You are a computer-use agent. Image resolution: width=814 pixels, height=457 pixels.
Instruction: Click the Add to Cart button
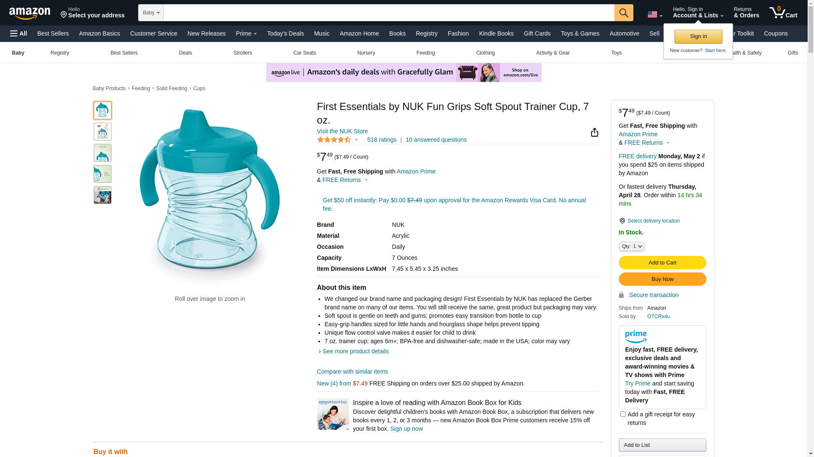point(662,262)
